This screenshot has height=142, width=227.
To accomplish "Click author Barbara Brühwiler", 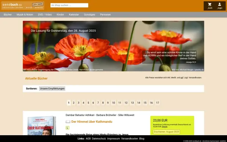I will coord(106,115).
